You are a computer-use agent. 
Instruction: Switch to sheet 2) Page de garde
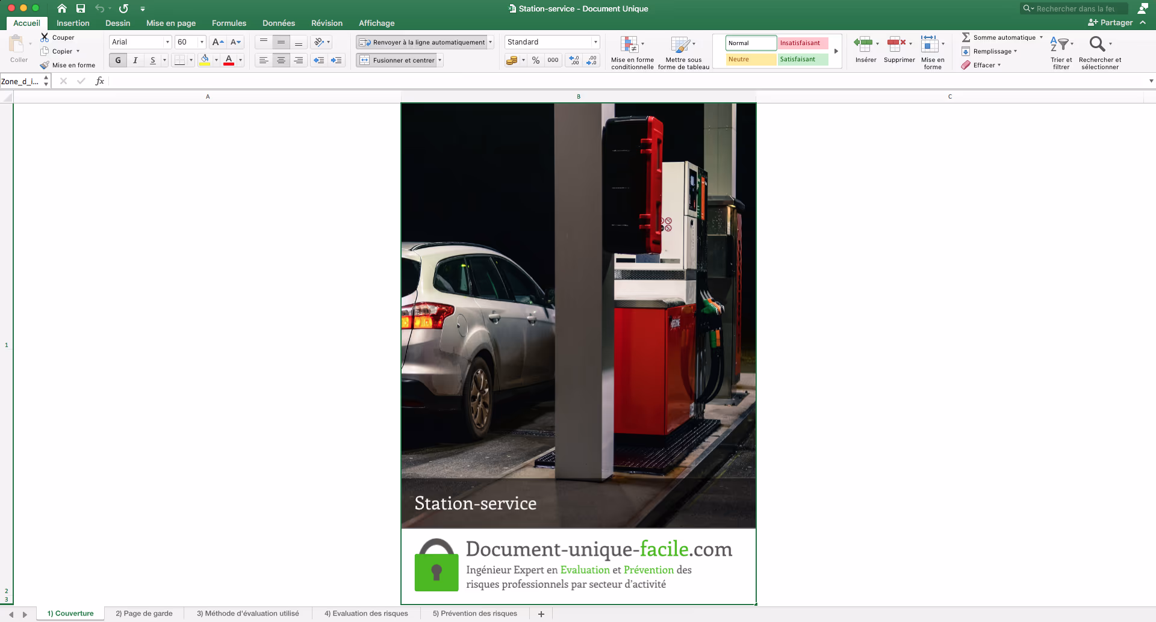click(144, 614)
